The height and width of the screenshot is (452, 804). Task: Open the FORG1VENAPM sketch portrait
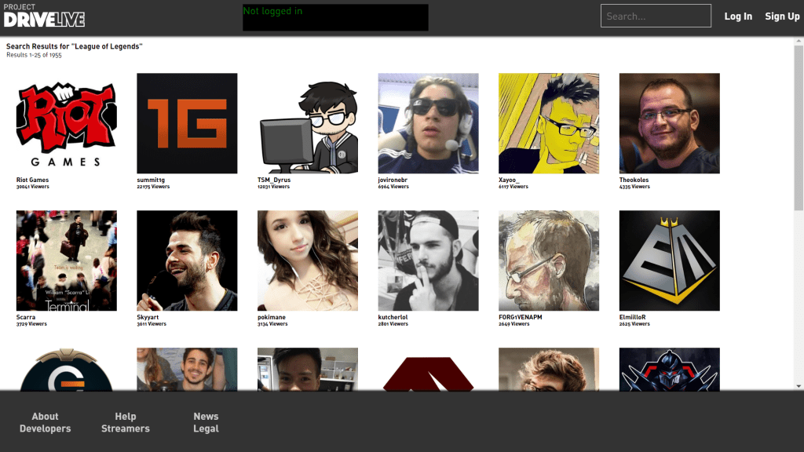(x=549, y=261)
